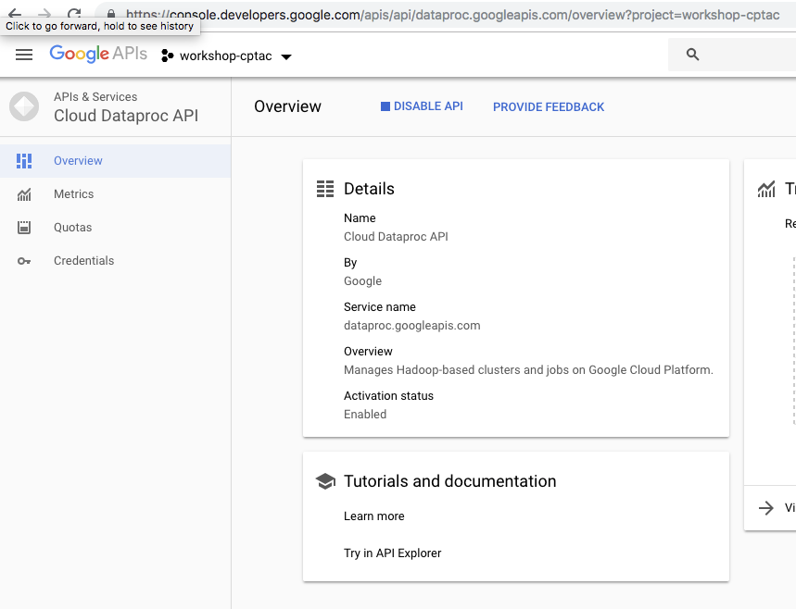Click the Traffic panel chart icon
The width and height of the screenshot is (796, 609).
766,188
